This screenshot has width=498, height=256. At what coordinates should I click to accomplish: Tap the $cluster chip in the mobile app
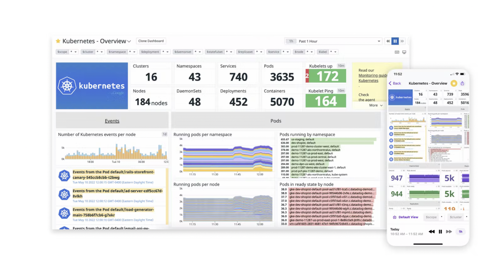point(458,217)
